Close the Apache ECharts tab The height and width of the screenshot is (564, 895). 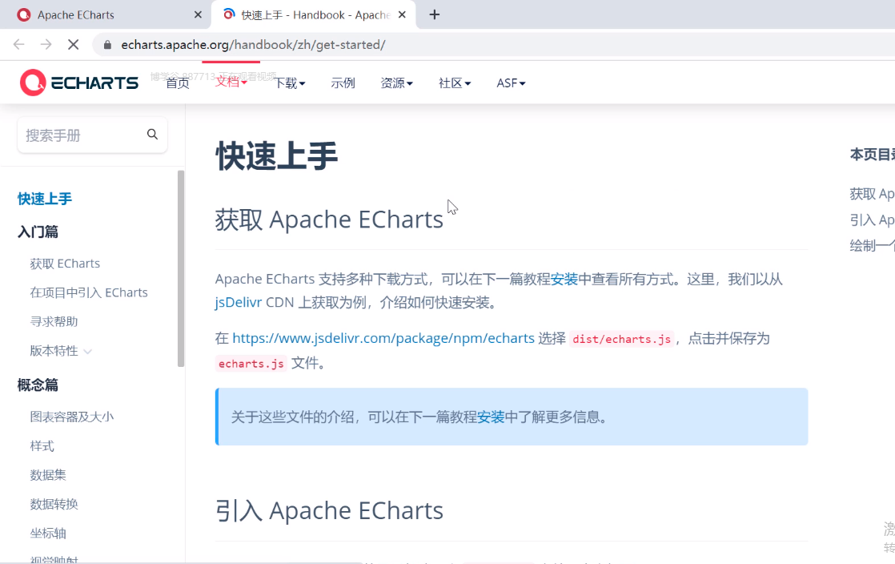click(198, 15)
